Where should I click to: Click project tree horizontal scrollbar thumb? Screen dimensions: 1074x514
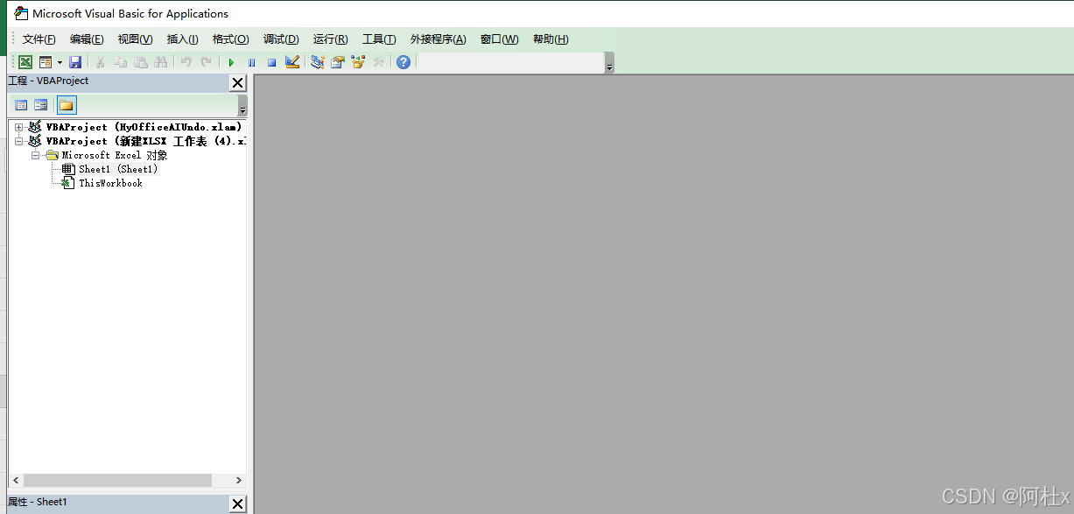(x=117, y=481)
